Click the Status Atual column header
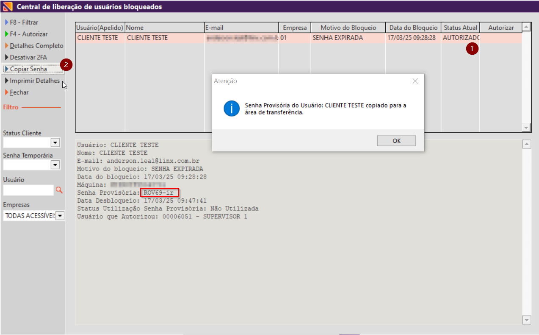The image size is (539, 335). pyautogui.click(x=460, y=28)
